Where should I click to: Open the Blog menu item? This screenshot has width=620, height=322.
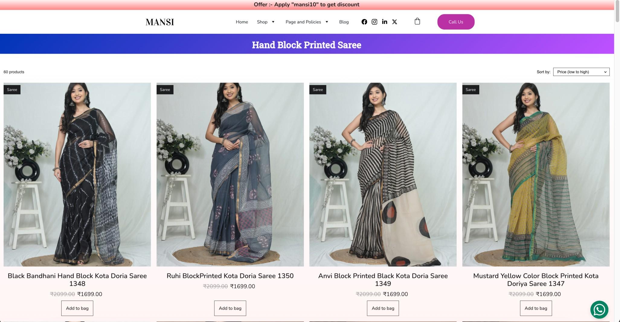click(x=344, y=22)
